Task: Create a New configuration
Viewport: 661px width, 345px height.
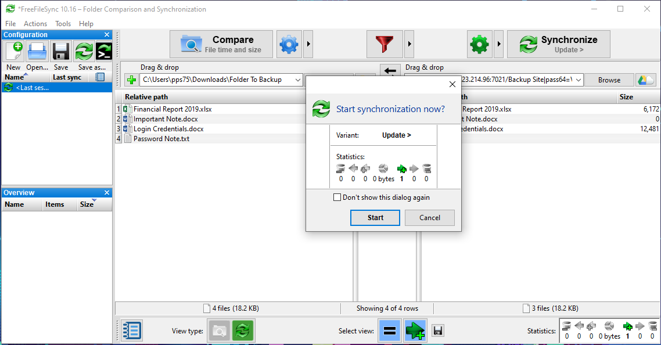Action: (x=13, y=51)
